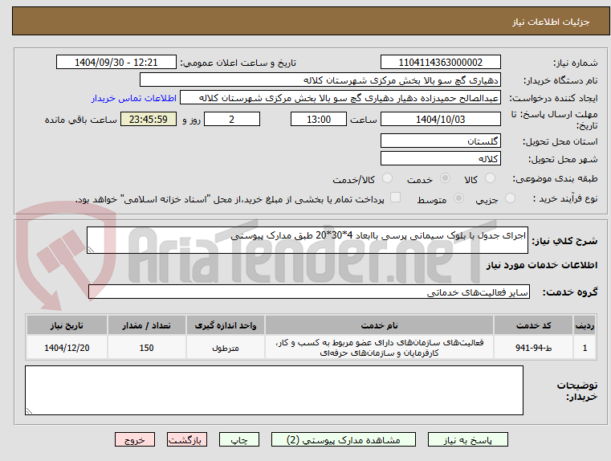Click the گروه خدمت field سایر فعالیت‌های خدماتی
611x461 pixels.
coord(309,292)
